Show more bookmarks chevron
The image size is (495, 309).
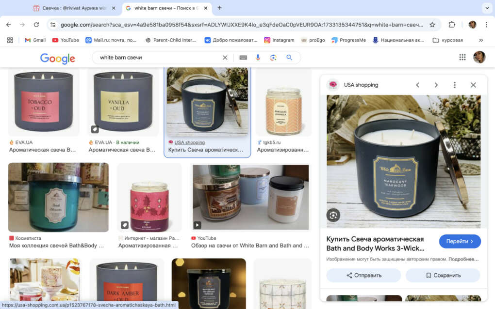click(x=481, y=40)
